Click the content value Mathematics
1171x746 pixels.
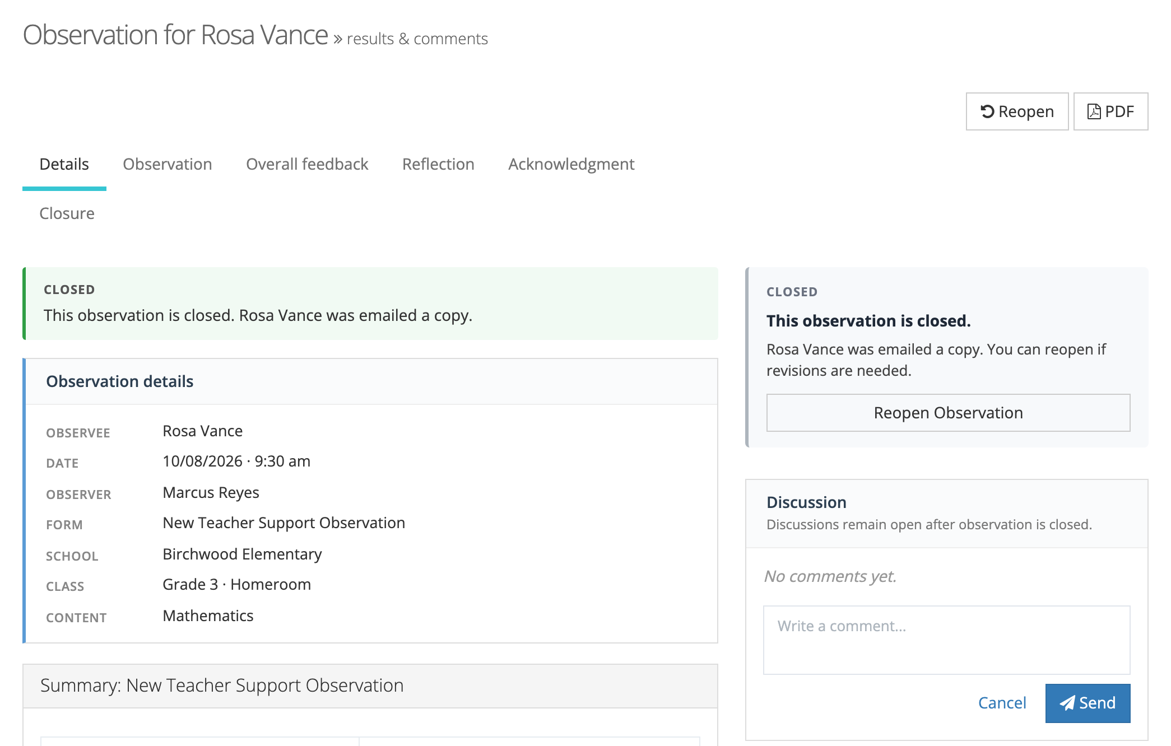point(208,616)
